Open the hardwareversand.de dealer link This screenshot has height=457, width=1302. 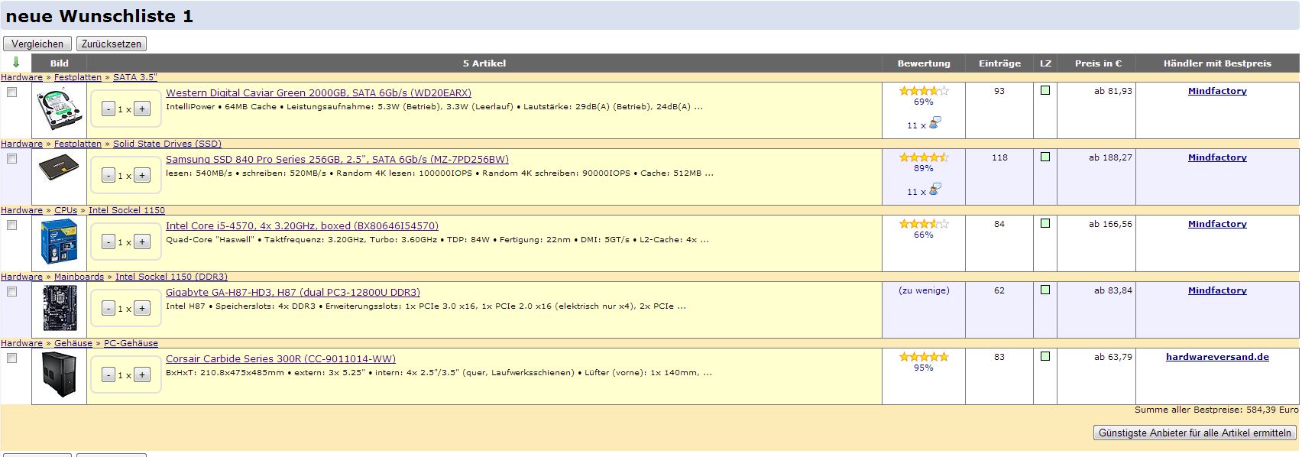pos(1217,357)
